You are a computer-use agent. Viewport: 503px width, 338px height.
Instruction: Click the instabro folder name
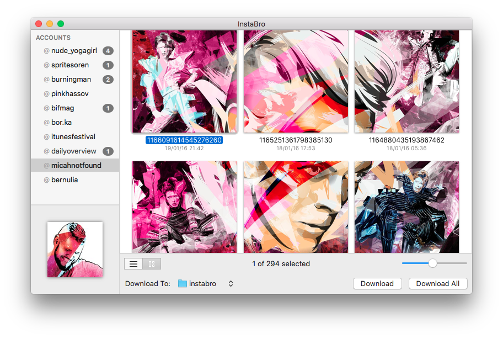(202, 284)
